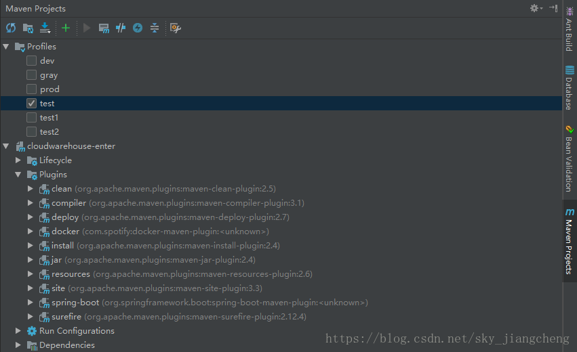Click the Plugins folder icon
Screen dimensions: 577x352
(32, 175)
